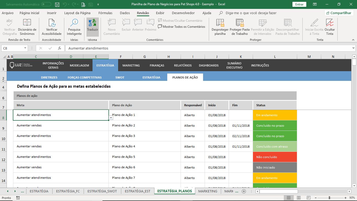357x201 pixels.
Task: Click the zoom slider in status bar
Action: click(x=330, y=198)
